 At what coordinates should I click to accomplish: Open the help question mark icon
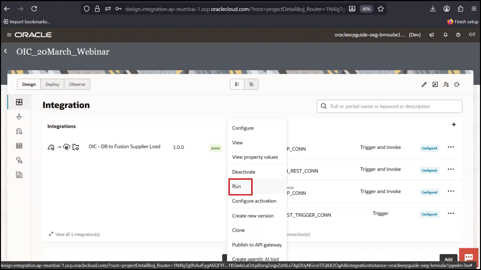[458, 35]
